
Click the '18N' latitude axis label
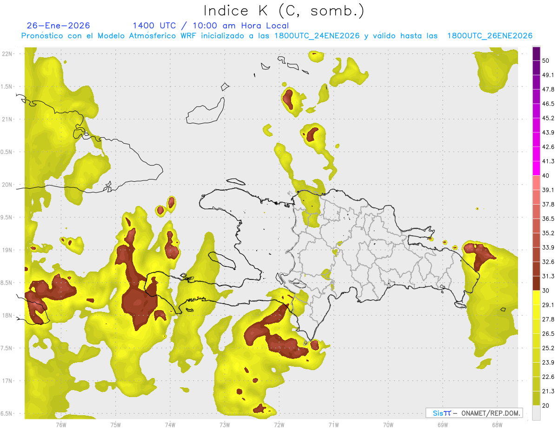click(7, 315)
